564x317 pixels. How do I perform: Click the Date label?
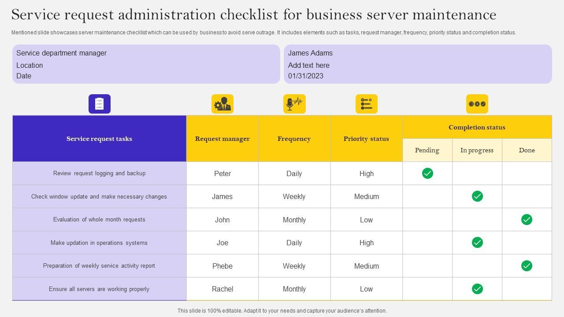pos(24,76)
